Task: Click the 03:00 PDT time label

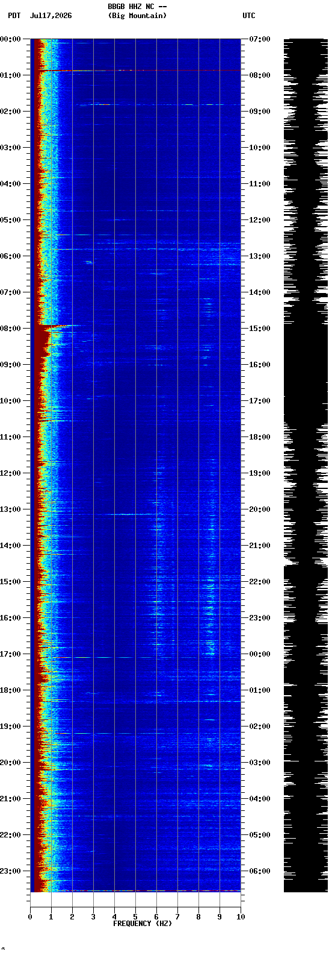Action: coord(10,148)
